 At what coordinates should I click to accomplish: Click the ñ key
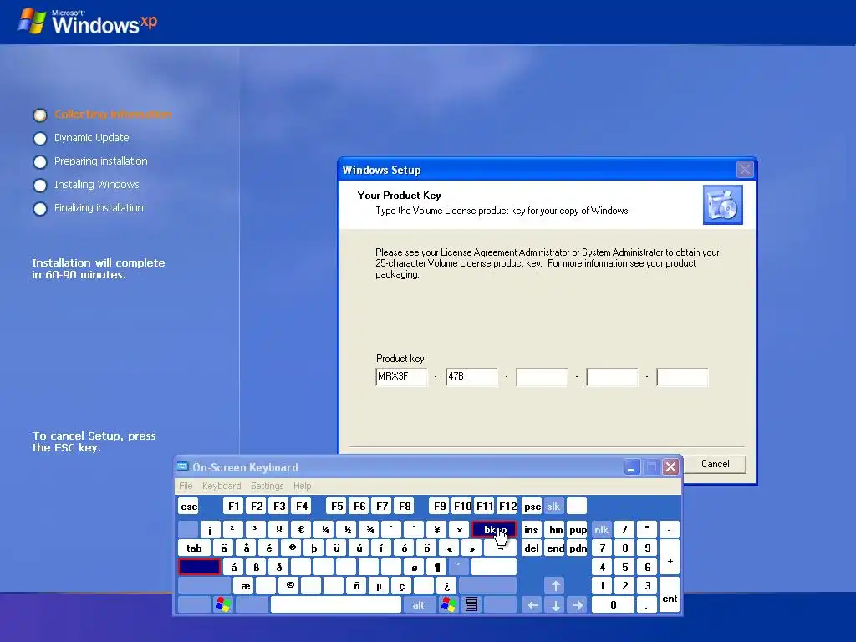coord(356,586)
